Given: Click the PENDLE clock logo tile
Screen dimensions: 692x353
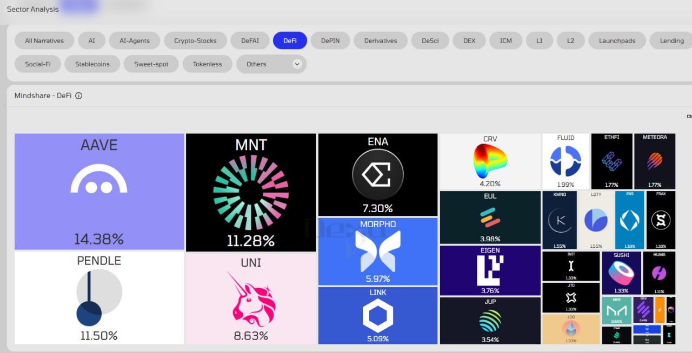Looking at the screenshot, I should [x=99, y=298].
